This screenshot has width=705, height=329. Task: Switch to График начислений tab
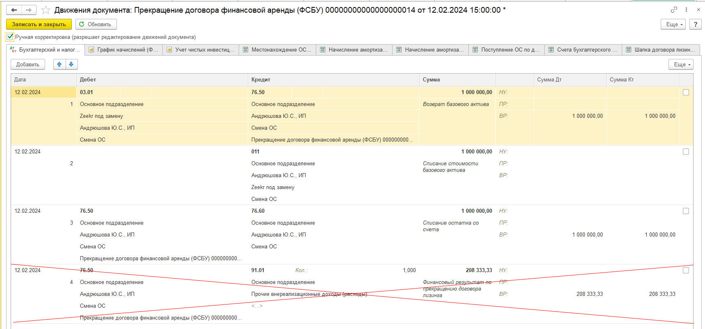click(x=123, y=50)
